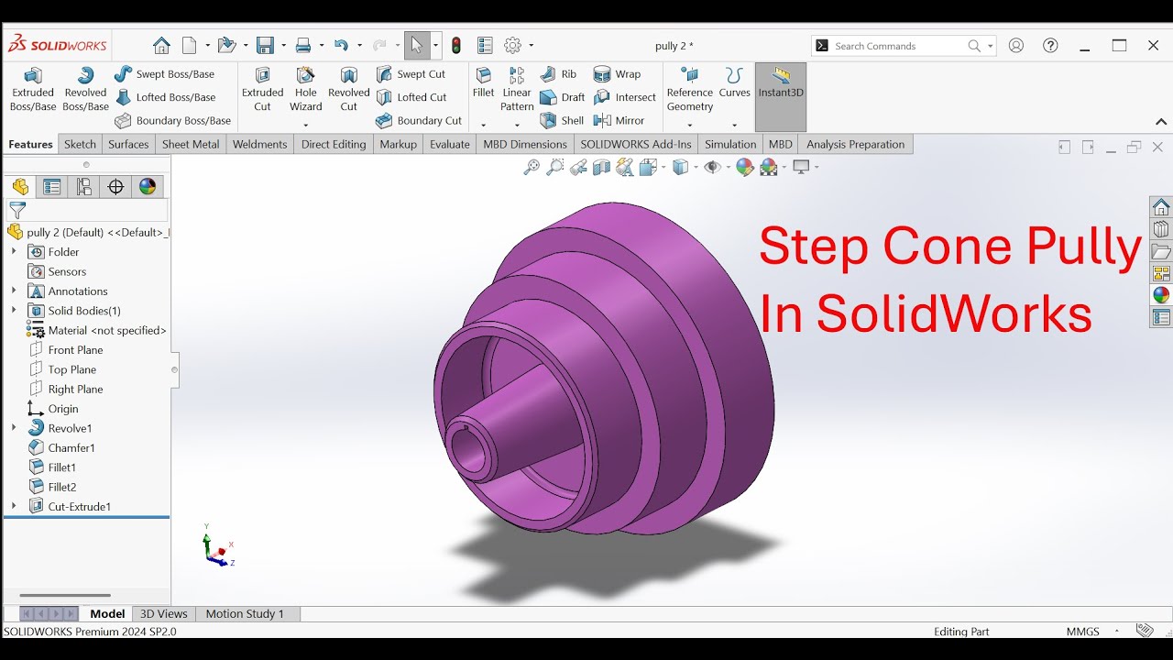
Task: Select the Mirror tool
Action: [x=619, y=121]
